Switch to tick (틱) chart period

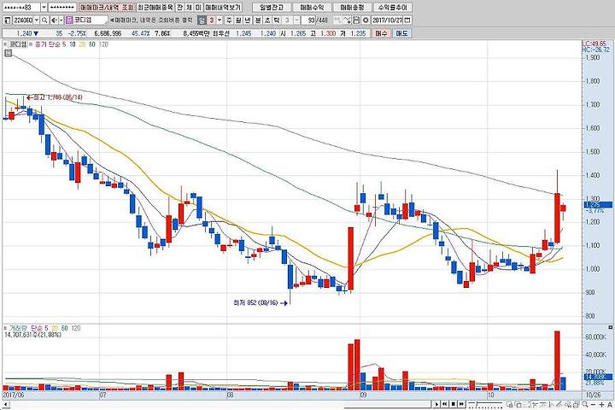[x=276, y=20]
